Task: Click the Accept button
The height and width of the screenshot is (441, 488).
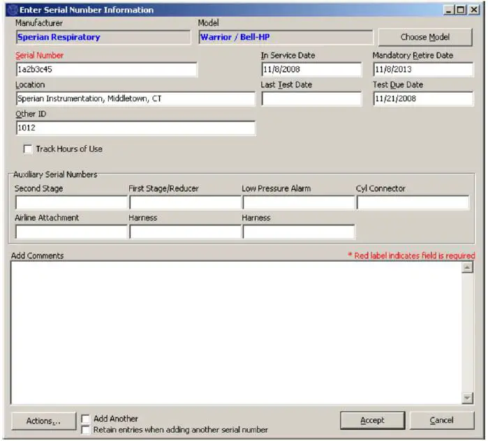Action: coord(373,420)
